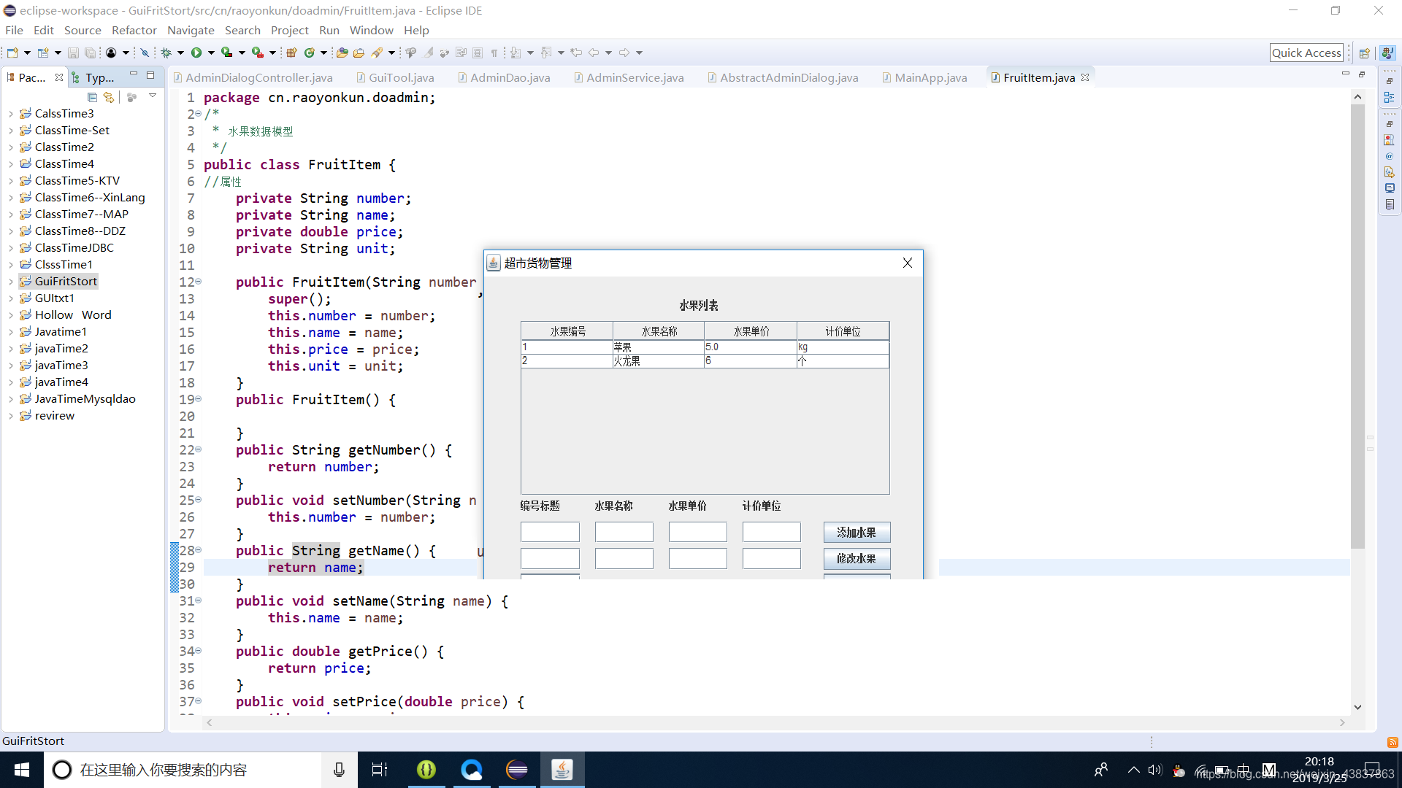Switch to MainApp.java editor tab
1402x788 pixels.
(924, 77)
